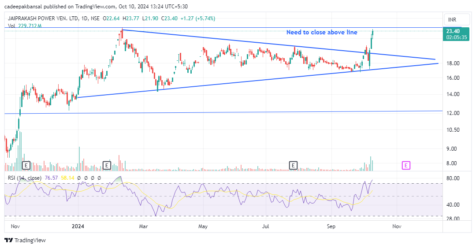Image resolution: width=476 pixels, height=248 pixels.
Task: Click the 10.50 price axis label
Action: click(453, 130)
